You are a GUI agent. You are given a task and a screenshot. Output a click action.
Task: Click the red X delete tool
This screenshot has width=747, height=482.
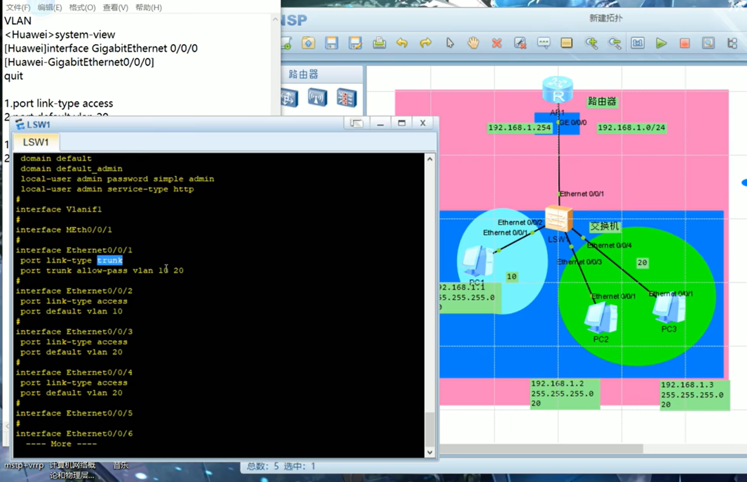tap(497, 43)
